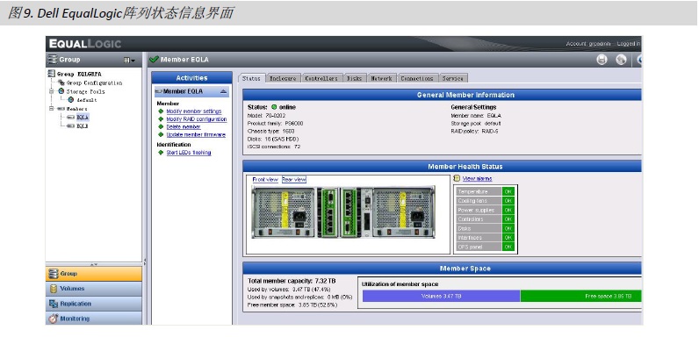Switch to the Enclosure tab
Viewport: 699px width, 337px height.
click(x=283, y=78)
